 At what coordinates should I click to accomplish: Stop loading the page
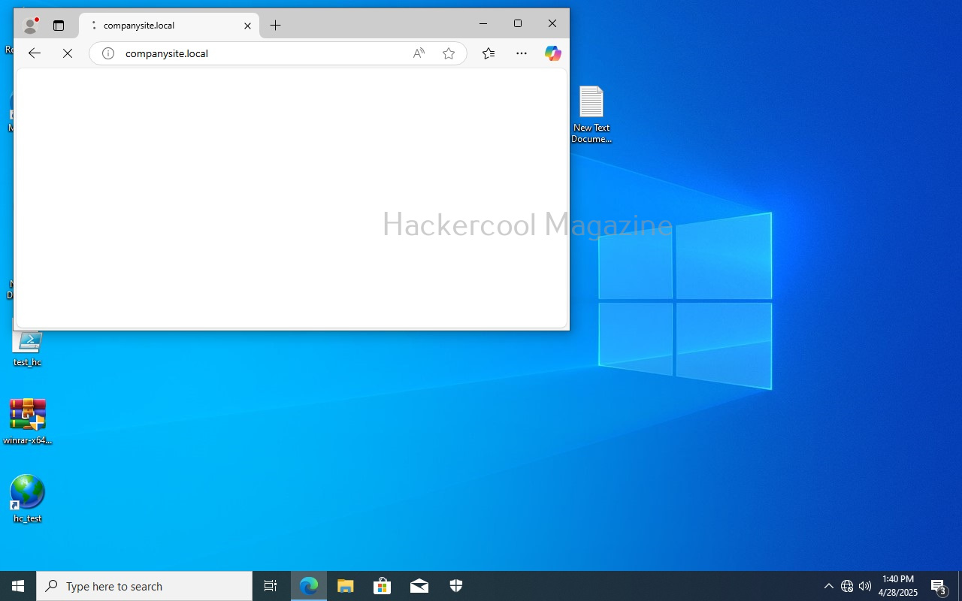(68, 53)
